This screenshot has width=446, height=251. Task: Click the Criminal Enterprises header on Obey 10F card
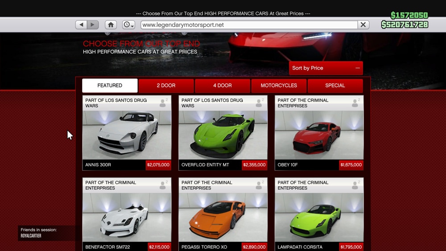pyautogui.click(x=303, y=103)
